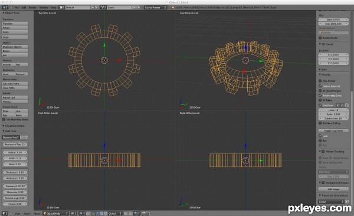Uncheck Relationship Lines option
The height and width of the screenshot is (216, 354).
coord(320,96)
